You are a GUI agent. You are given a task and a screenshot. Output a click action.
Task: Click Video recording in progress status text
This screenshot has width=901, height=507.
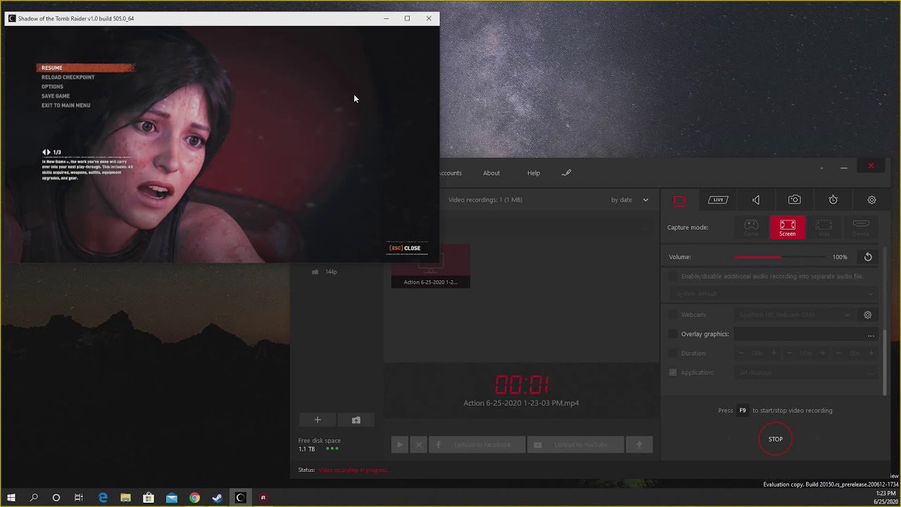[x=354, y=470]
